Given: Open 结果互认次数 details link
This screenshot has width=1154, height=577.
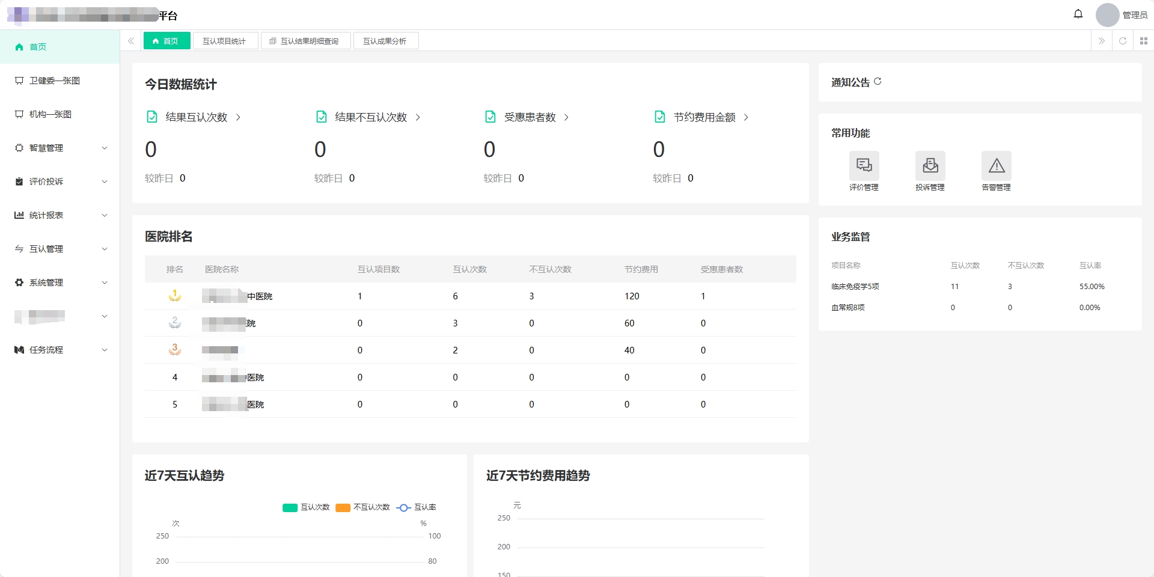Looking at the screenshot, I should pyautogui.click(x=238, y=117).
